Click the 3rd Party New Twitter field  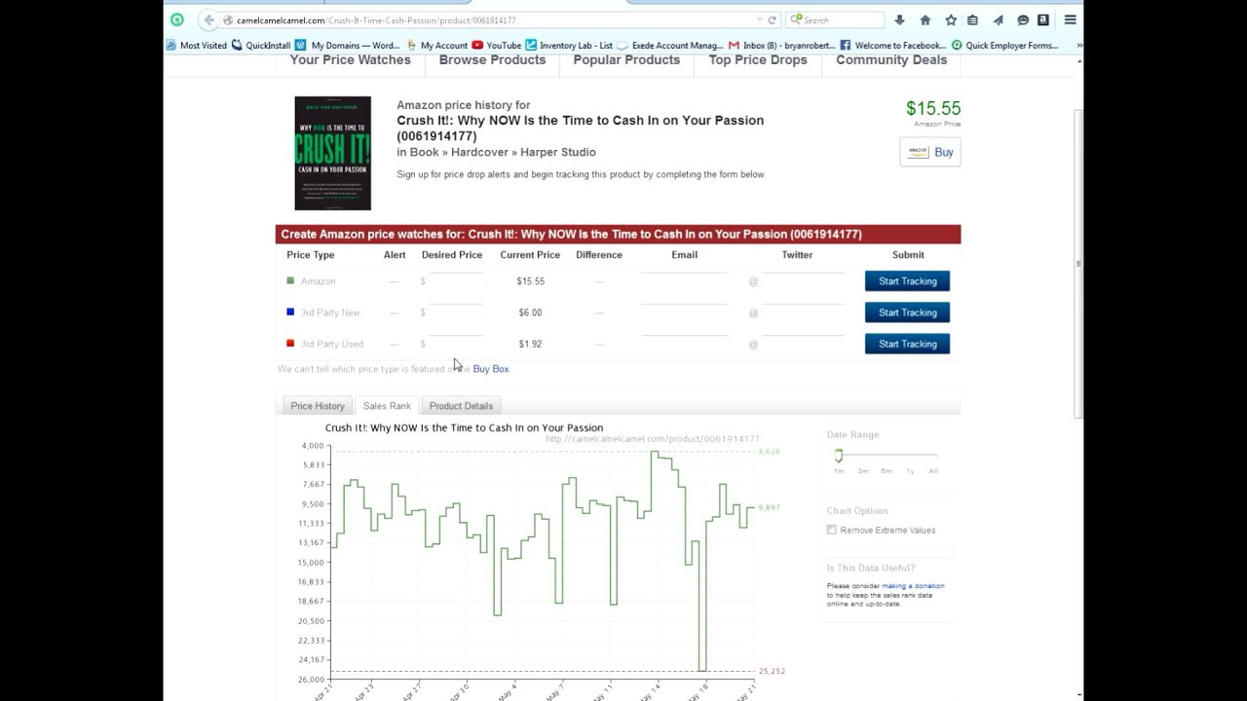pos(803,312)
